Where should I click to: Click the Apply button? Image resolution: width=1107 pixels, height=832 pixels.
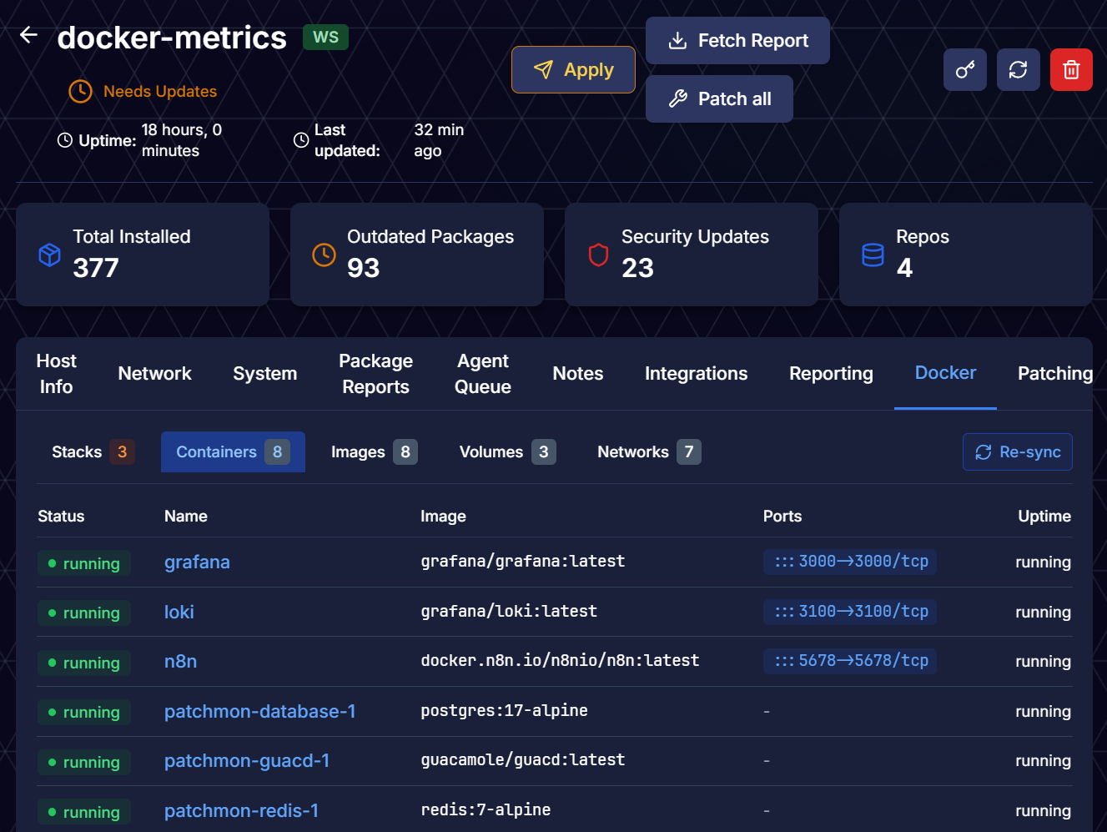573,70
